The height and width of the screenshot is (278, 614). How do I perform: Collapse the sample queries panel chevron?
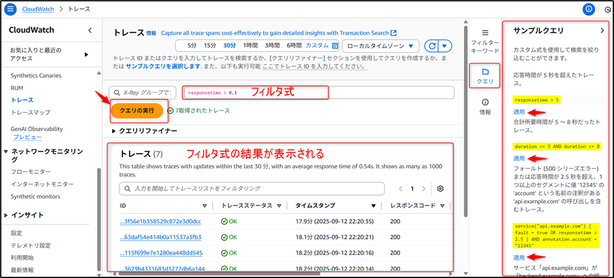click(602, 30)
